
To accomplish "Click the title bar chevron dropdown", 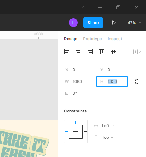I will pyautogui.click(x=82, y=7).
